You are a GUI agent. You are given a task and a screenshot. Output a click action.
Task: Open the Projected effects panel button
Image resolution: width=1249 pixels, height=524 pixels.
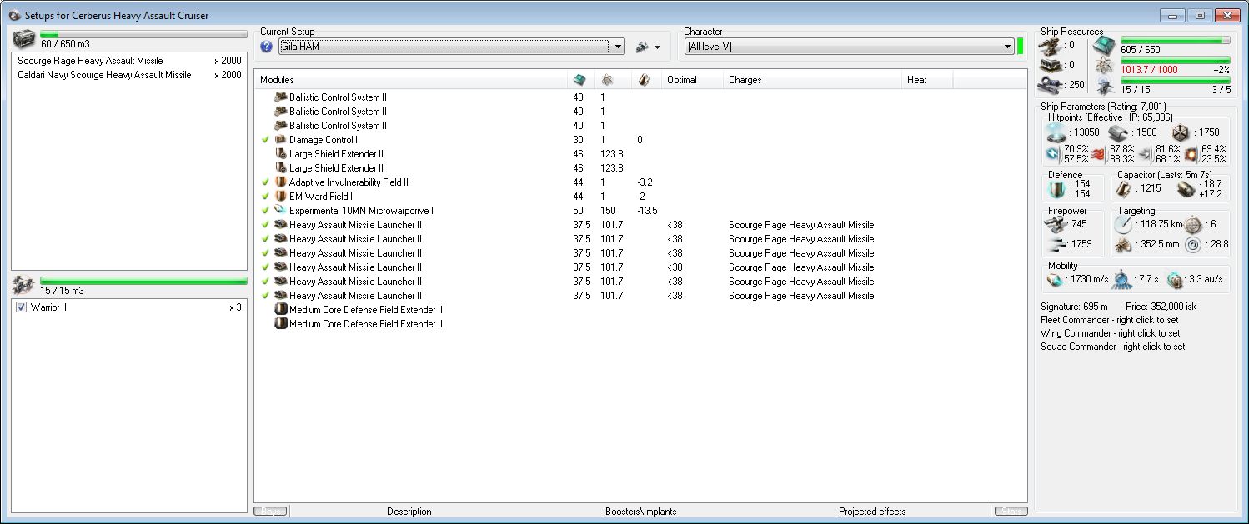pyautogui.click(x=872, y=512)
